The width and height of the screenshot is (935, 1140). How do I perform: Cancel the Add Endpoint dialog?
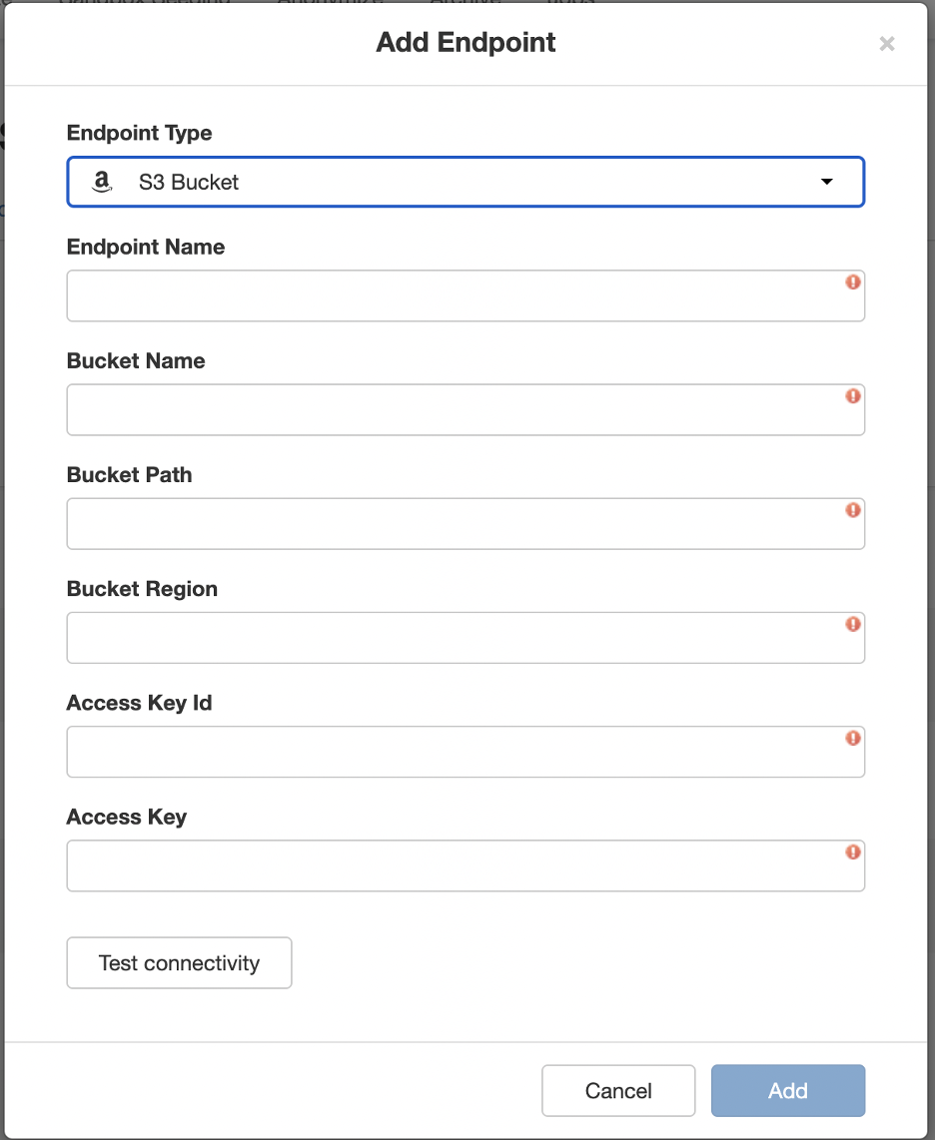pyautogui.click(x=618, y=1090)
